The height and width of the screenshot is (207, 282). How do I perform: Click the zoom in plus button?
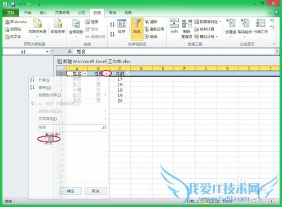click(271, 201)
